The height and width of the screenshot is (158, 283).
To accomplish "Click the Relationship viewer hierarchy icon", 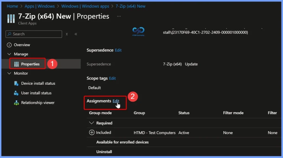I will (16, 103).
